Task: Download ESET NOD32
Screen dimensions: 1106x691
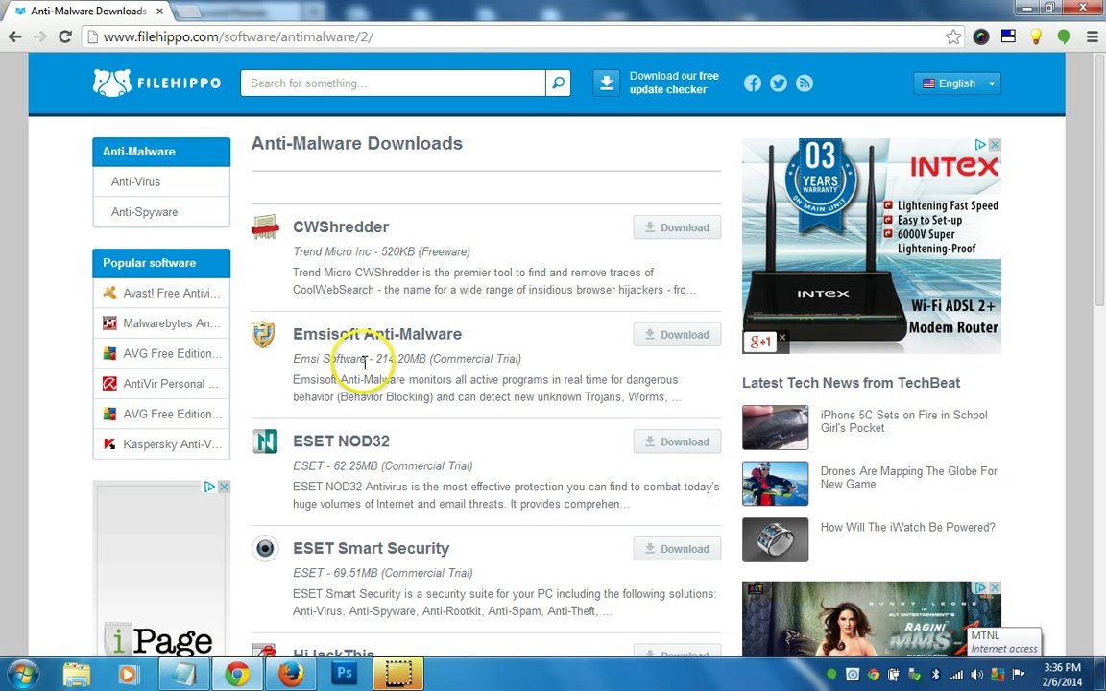Action: [677, 441]
